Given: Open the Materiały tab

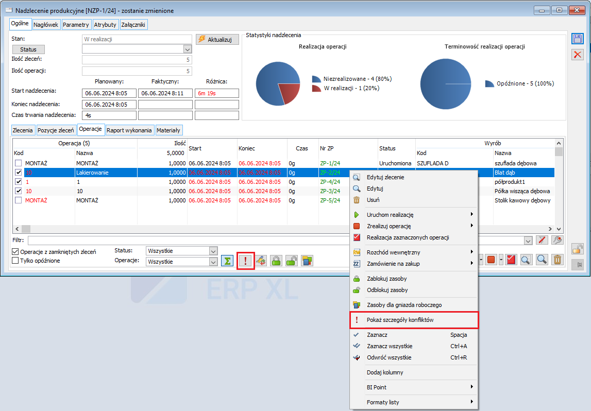Looking at the screenshot, I should 168,130.
